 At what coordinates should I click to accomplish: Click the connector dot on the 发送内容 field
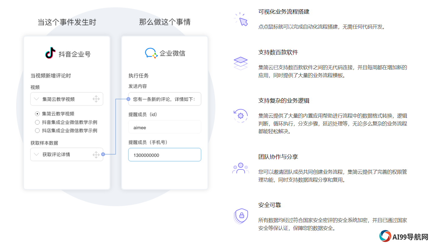pos(128,99)
